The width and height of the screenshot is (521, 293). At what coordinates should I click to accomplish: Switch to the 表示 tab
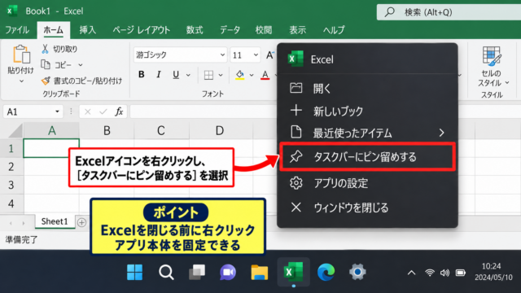(297, 30)
